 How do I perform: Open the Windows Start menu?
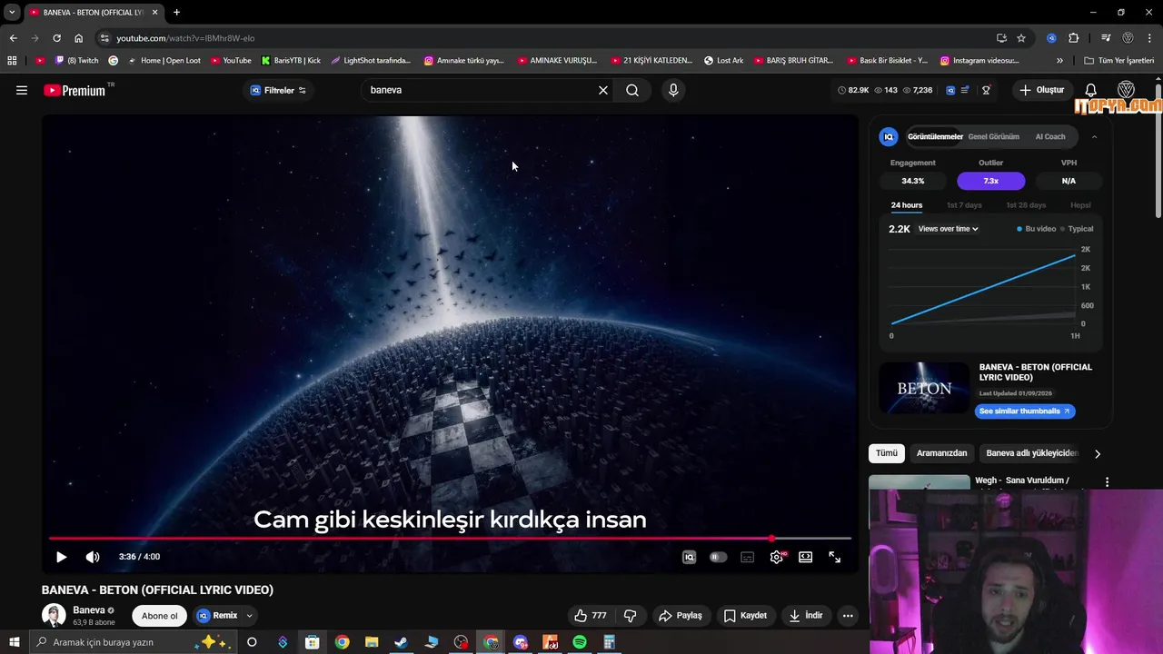(14, 642)
